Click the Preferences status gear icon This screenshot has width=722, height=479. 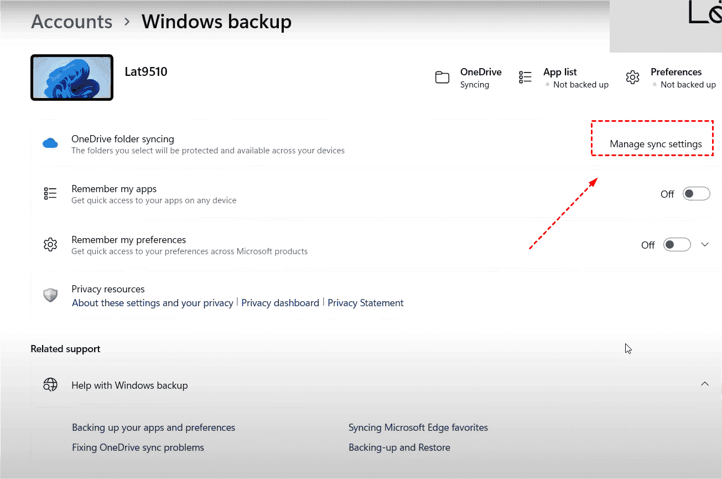632,78
